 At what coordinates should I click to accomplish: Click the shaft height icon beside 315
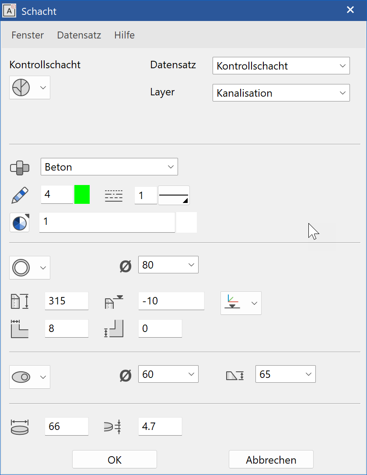pos(20,301)
